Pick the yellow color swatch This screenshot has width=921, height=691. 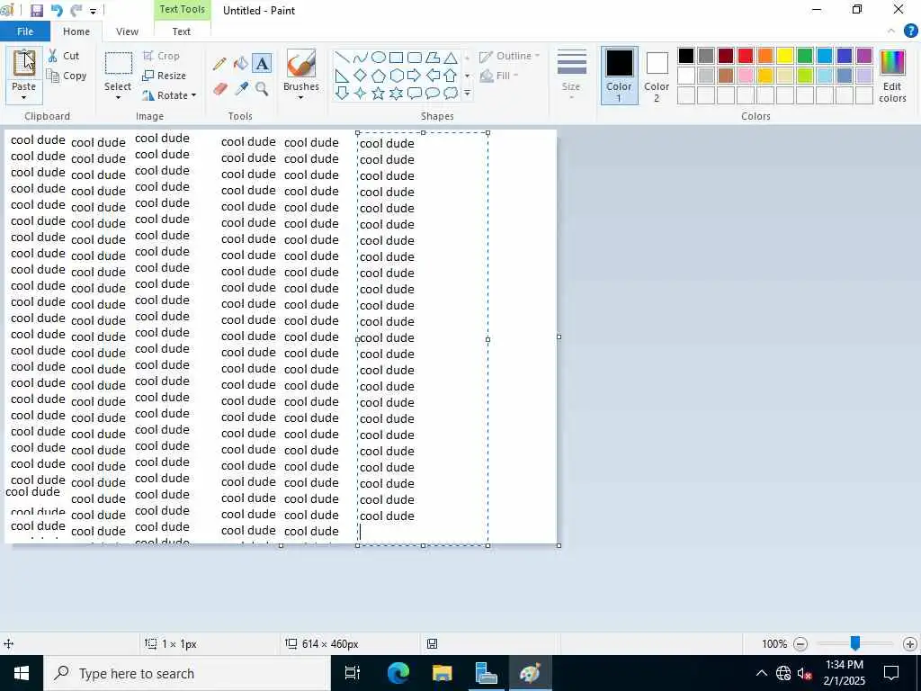click(x=785, y=56)
